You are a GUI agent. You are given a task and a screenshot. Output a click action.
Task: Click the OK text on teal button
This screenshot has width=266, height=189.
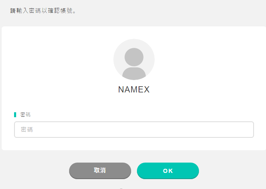click(x=168, y=171)
